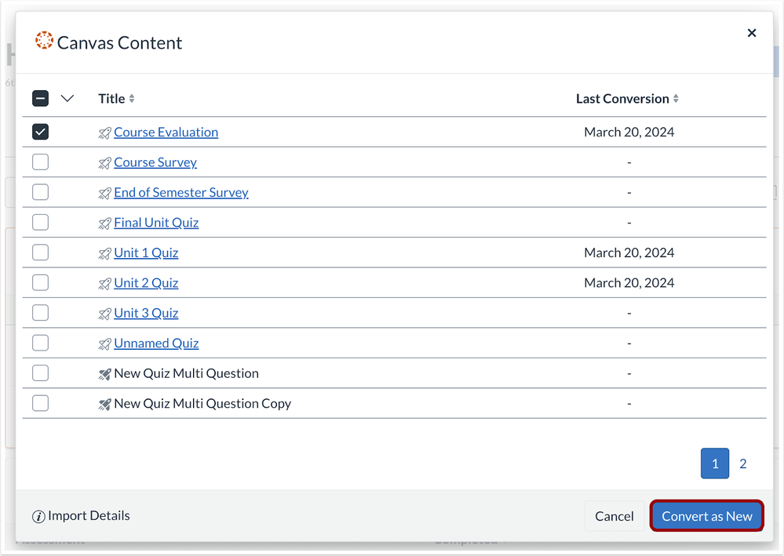Sort by Title using the sort arrows
The image size is (784, 556).
132,99
